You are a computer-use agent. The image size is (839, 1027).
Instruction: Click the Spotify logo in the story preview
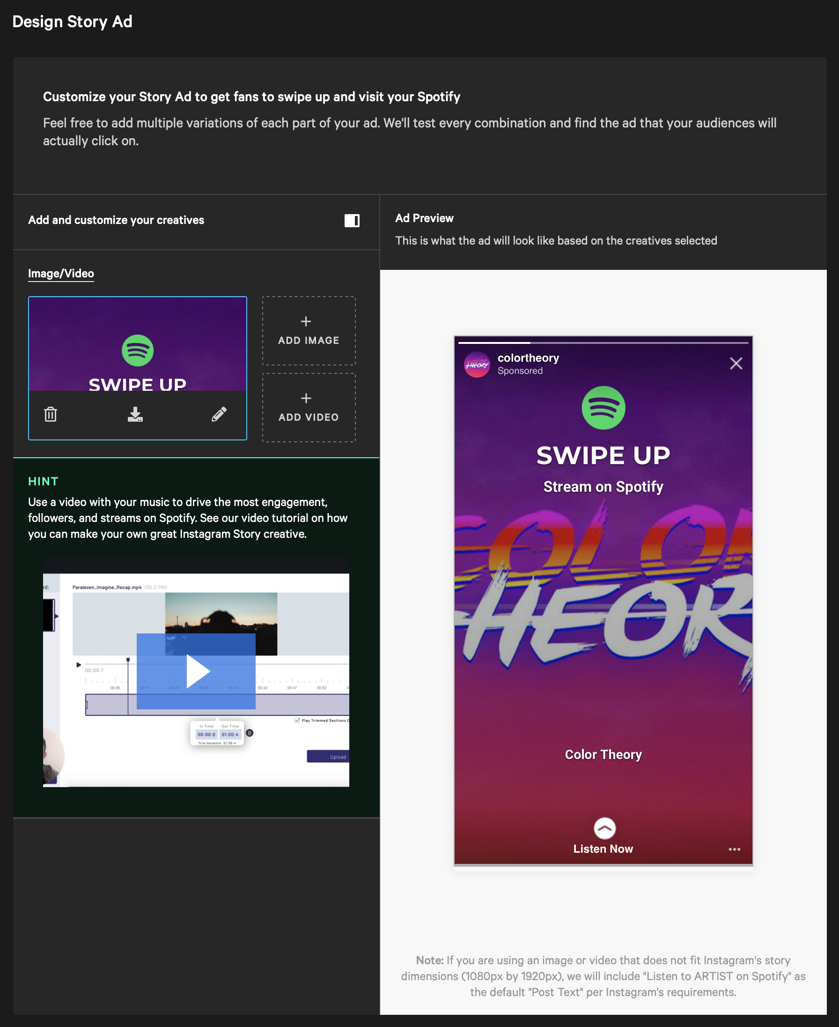click(603, 408)
